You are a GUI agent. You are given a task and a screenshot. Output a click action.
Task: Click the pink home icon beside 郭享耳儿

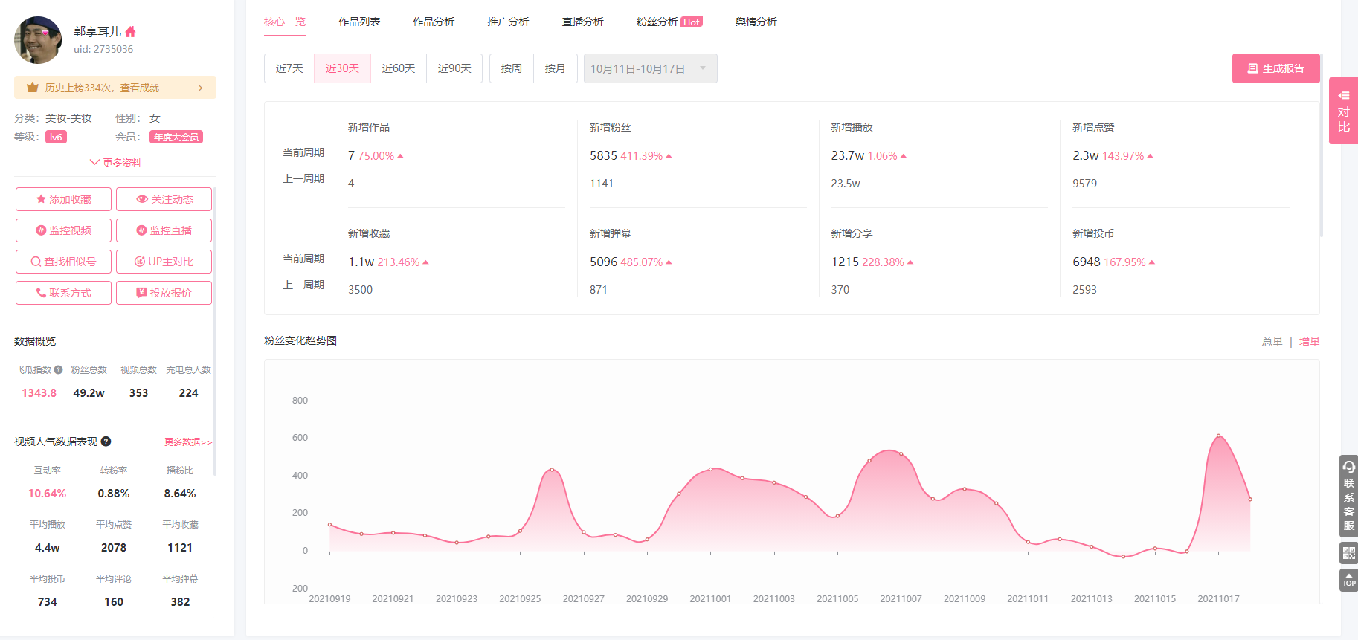click(x=131, y=32)
